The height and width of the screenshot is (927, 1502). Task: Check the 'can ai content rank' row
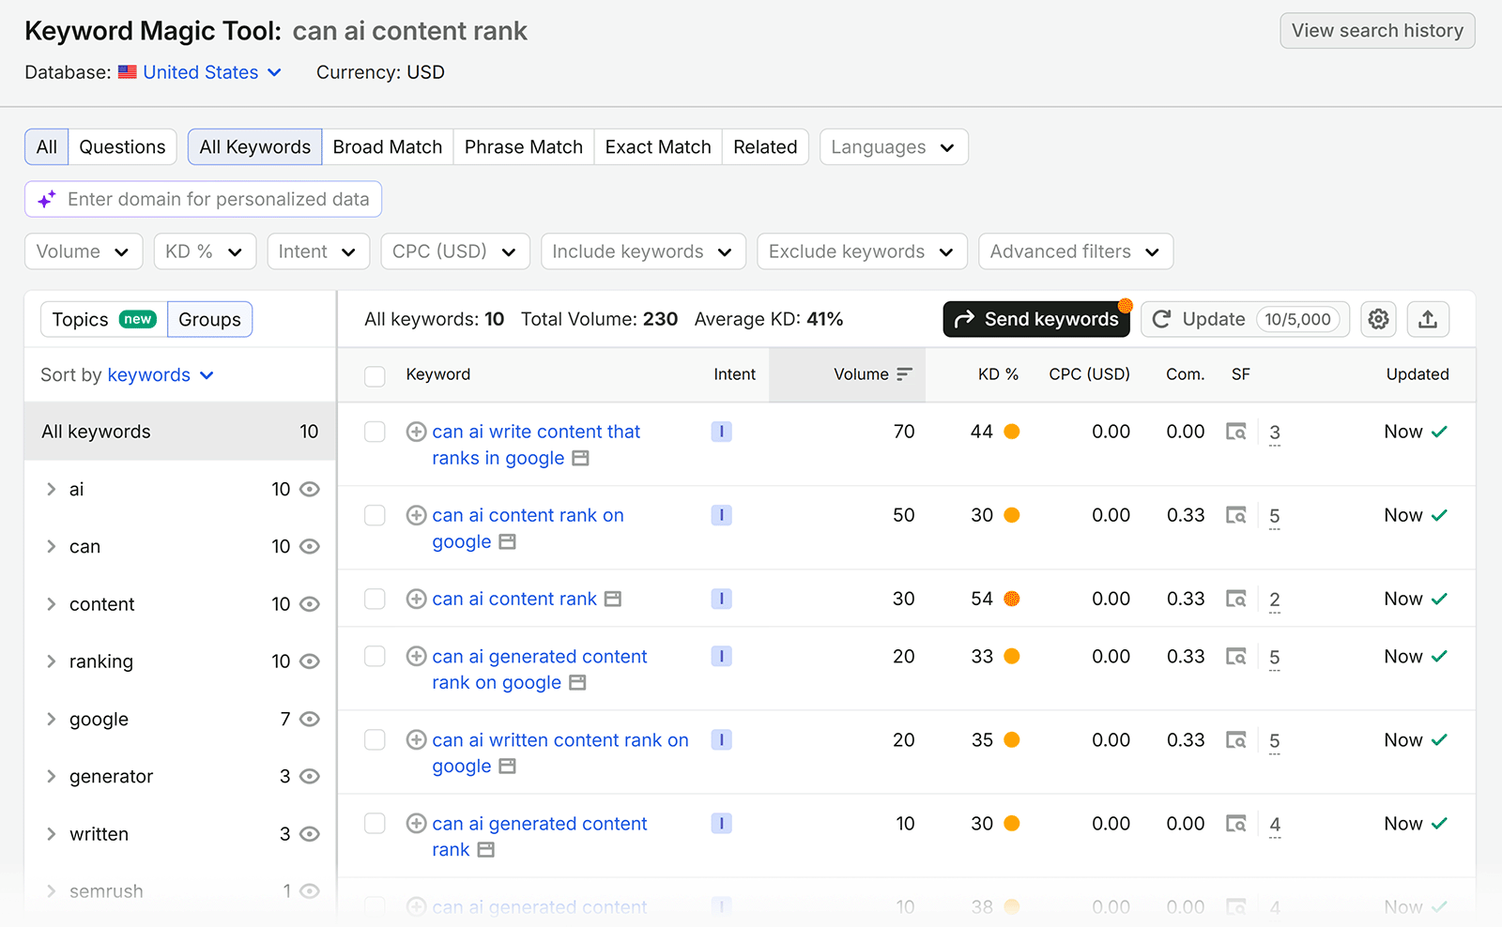click(x=375, y=599)
